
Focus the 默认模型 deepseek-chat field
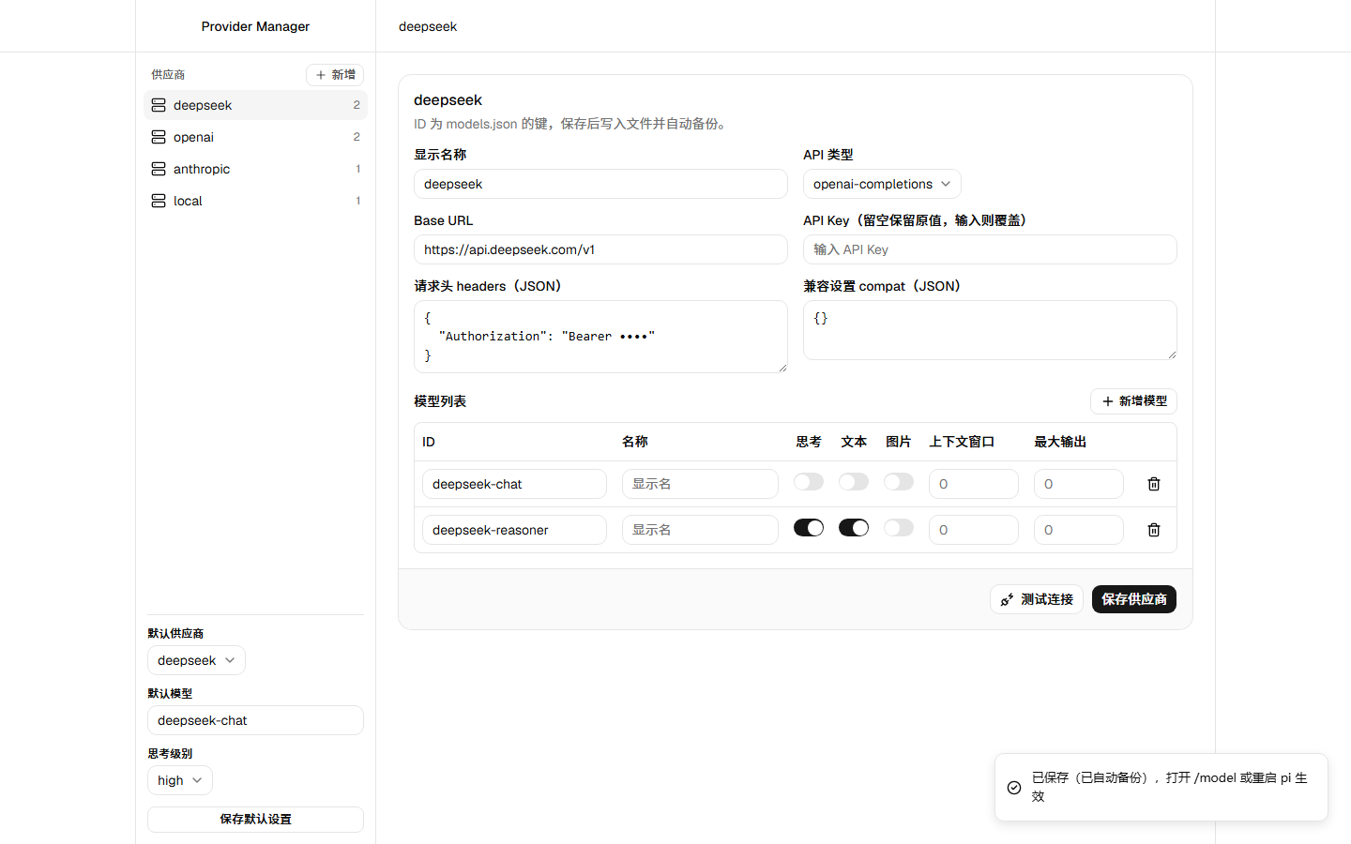(x=255, y=720)
